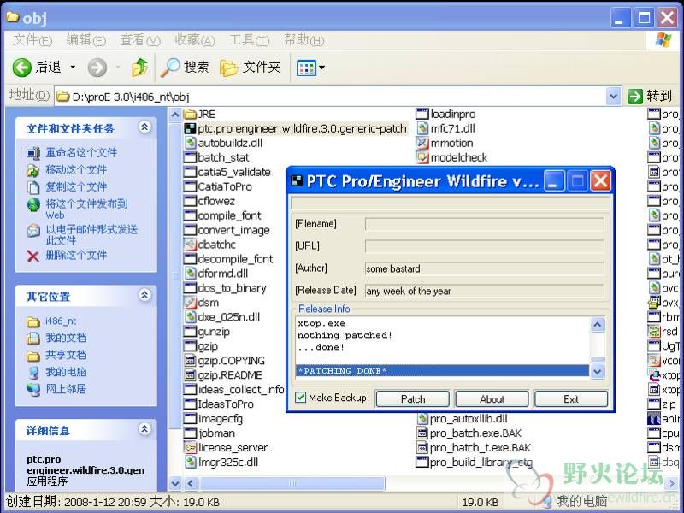Collapse the 文件和文件夹任务 panel
This screenshot has height=513, width=684.
(x=144, y=127)
